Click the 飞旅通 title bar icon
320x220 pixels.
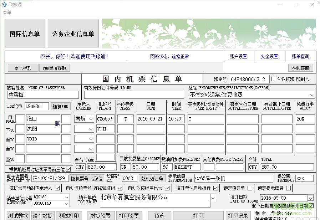point(5,4)
